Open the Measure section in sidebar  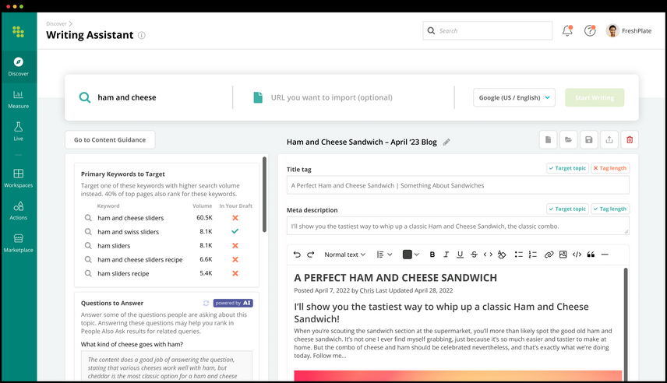[x=18, y=100]
